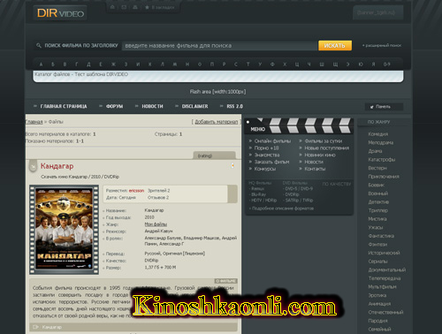Expand the расширенный поиск advanced search
Viewport: 442px width, 334px height.
382,45
